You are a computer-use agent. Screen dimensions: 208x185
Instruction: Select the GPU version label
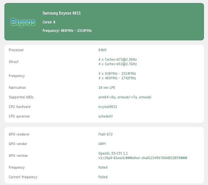18,155
